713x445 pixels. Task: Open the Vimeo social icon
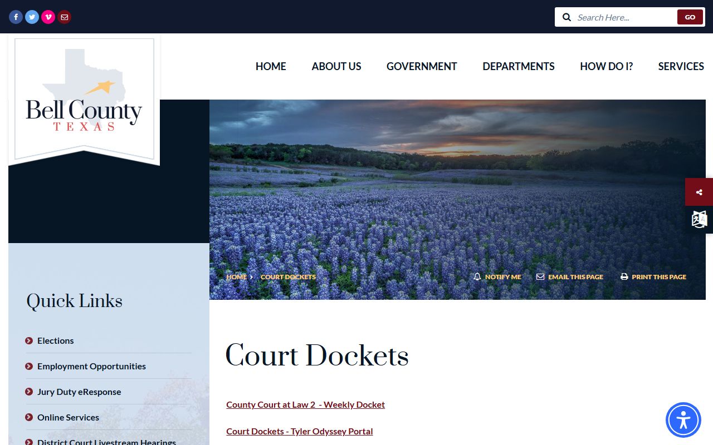(48, 17)
